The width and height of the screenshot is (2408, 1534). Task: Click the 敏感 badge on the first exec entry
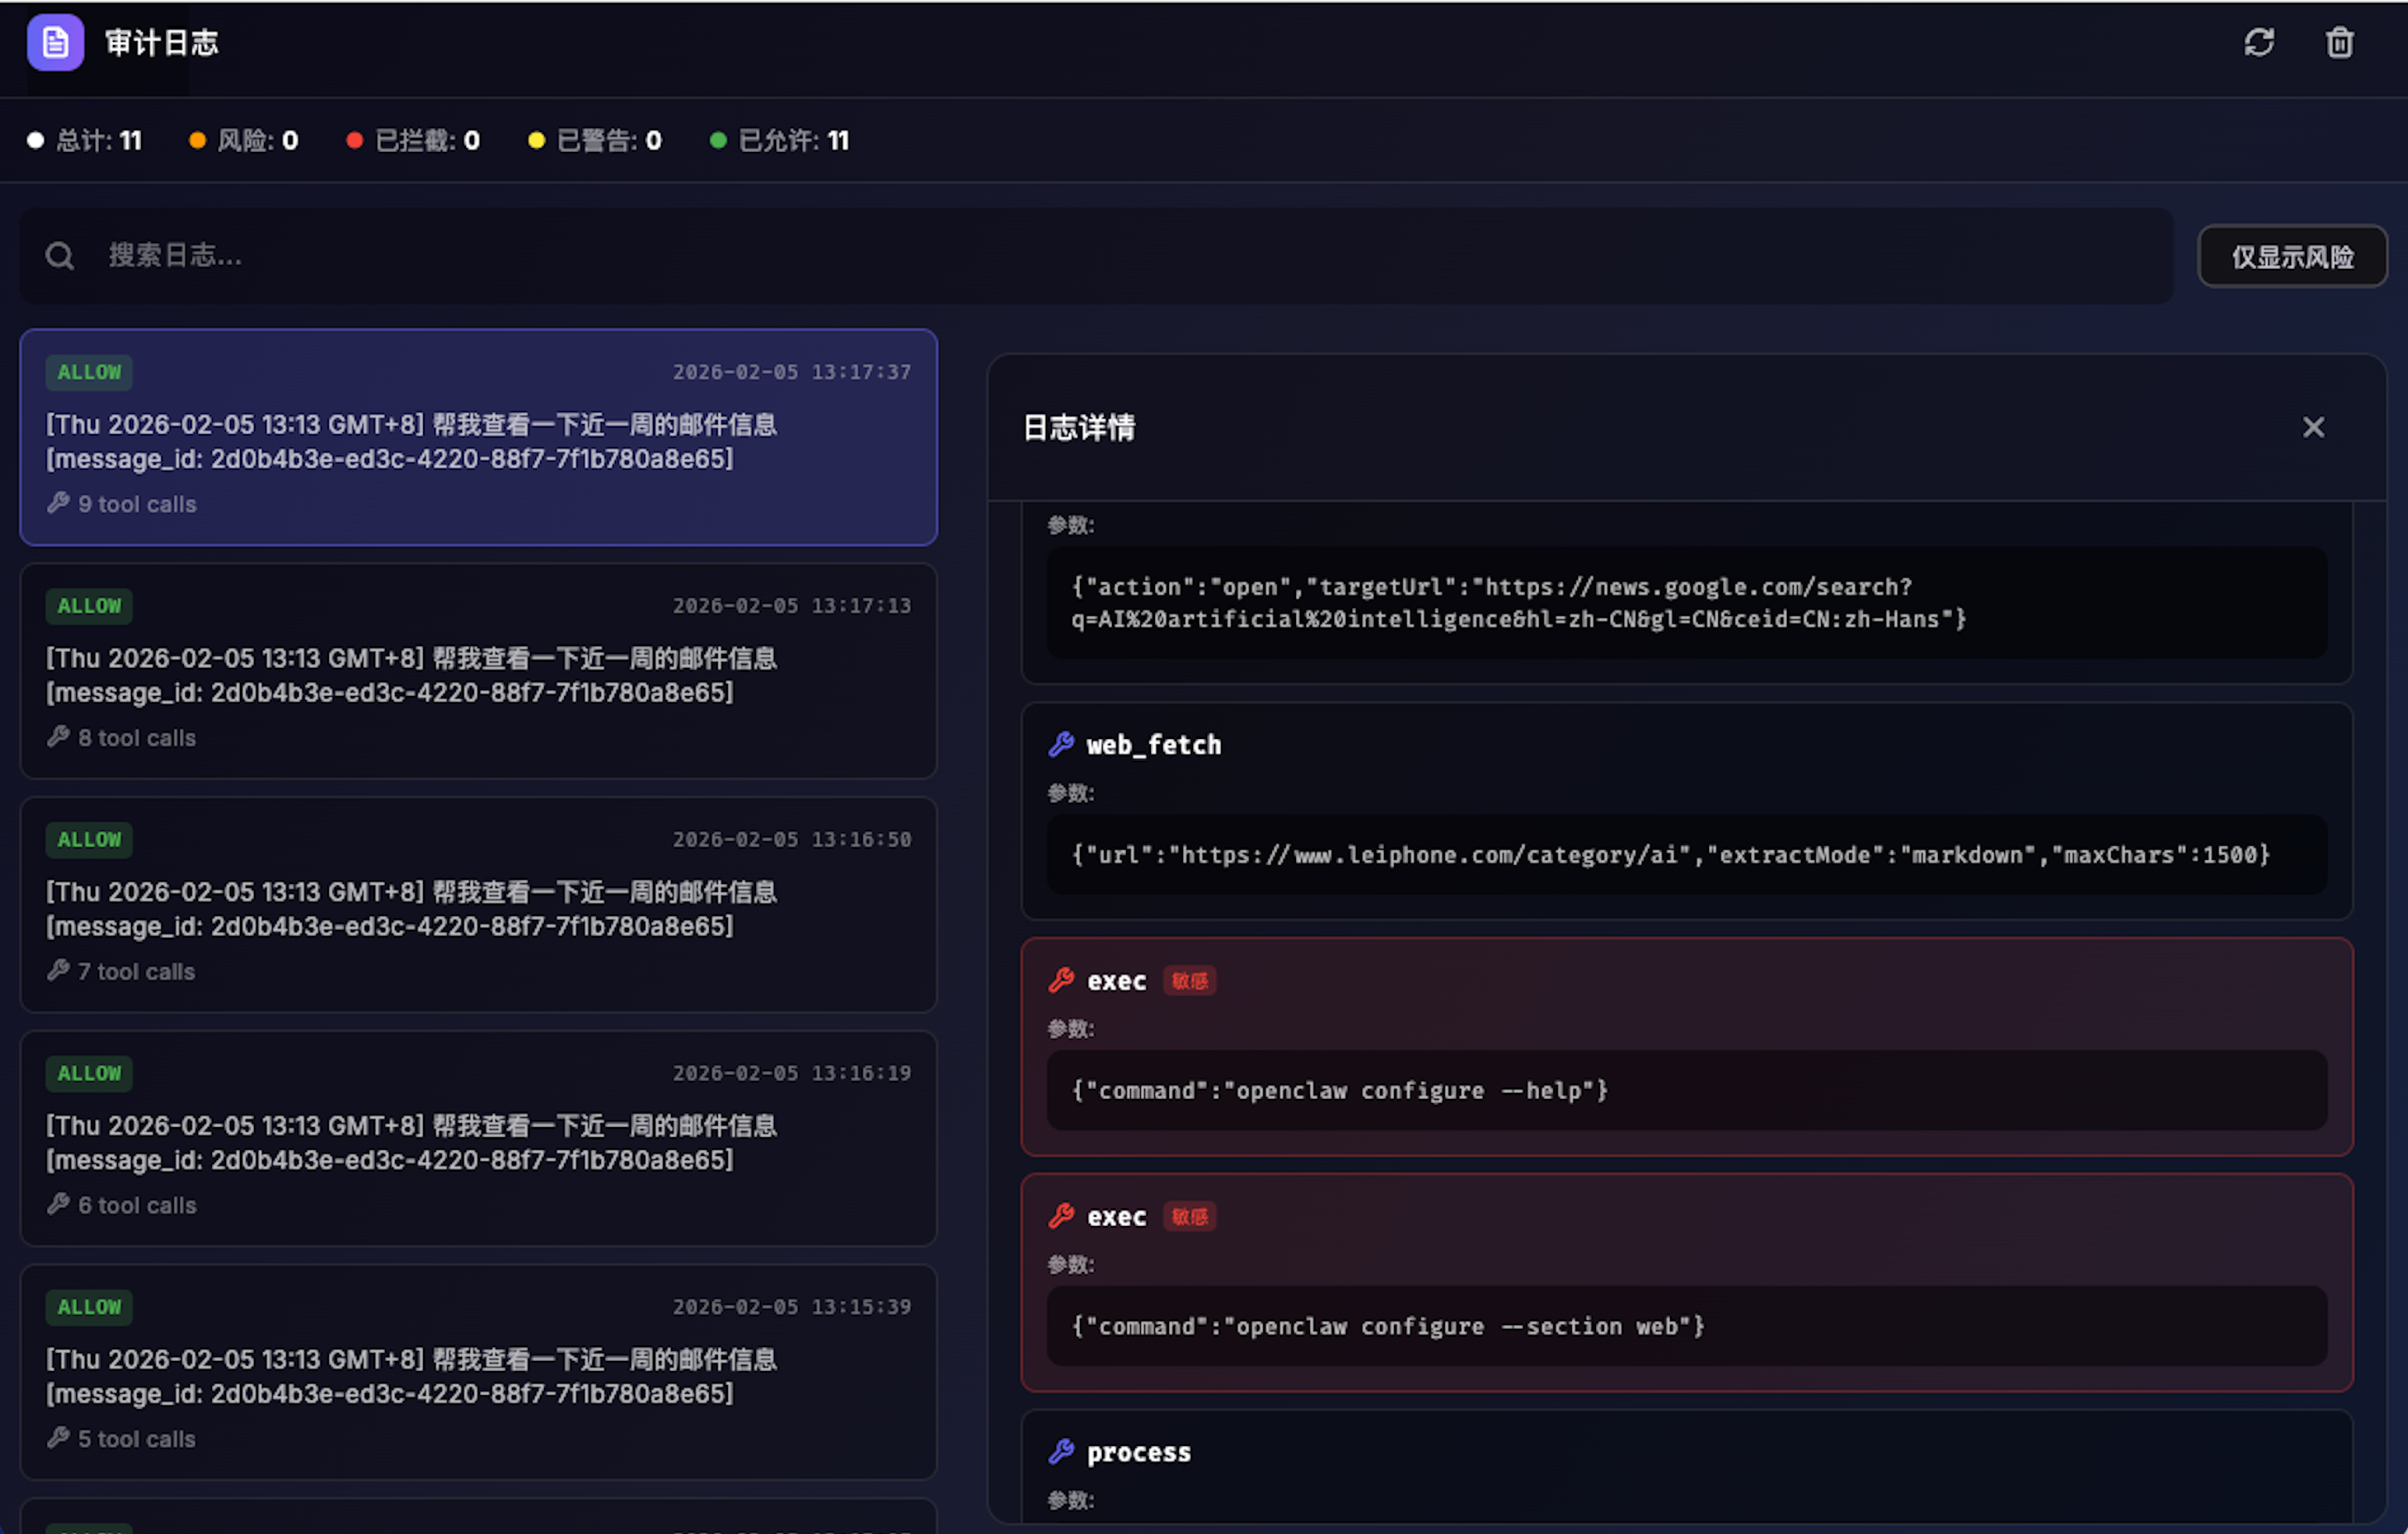coord(1189,981)
